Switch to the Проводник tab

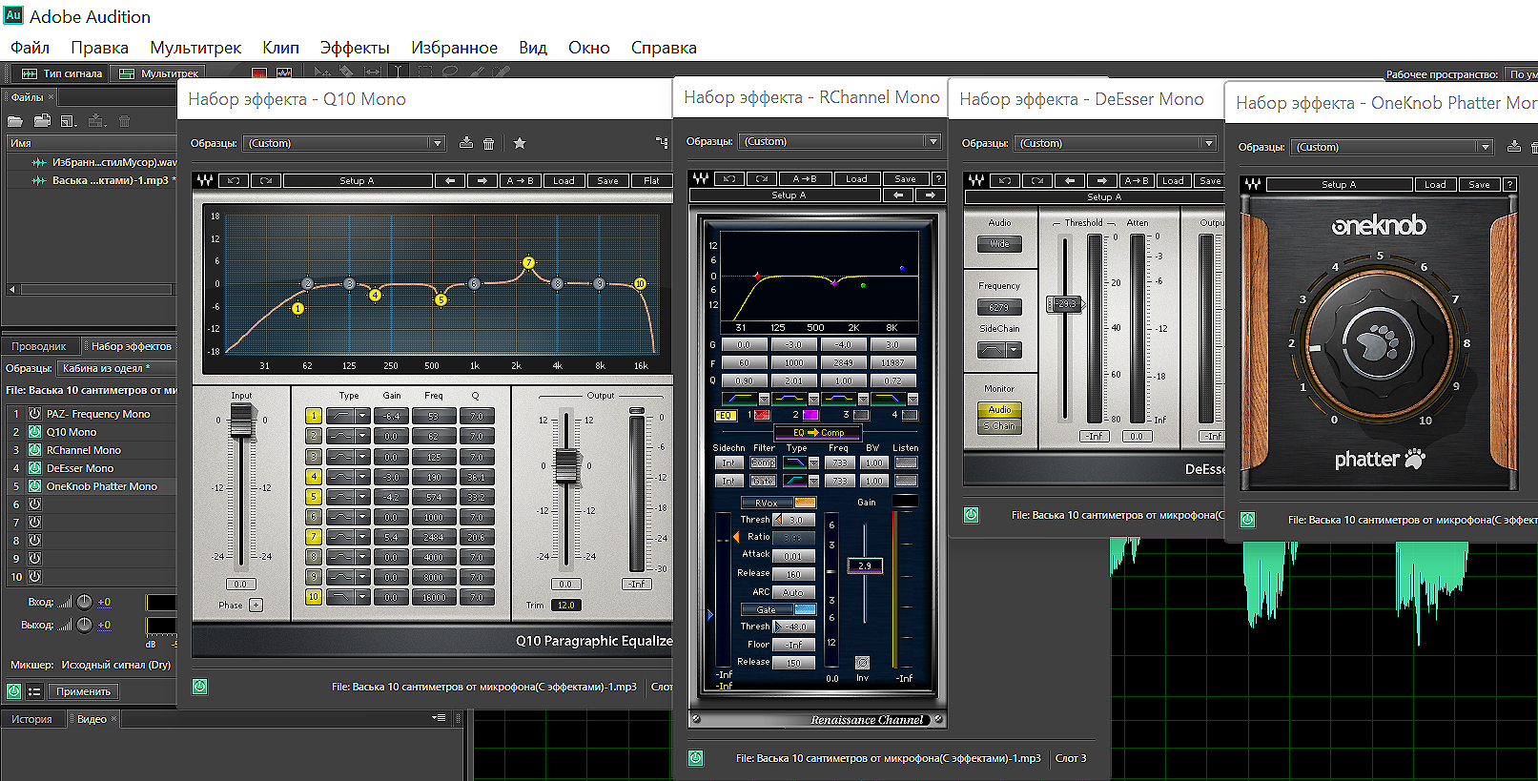coord(39,346)
